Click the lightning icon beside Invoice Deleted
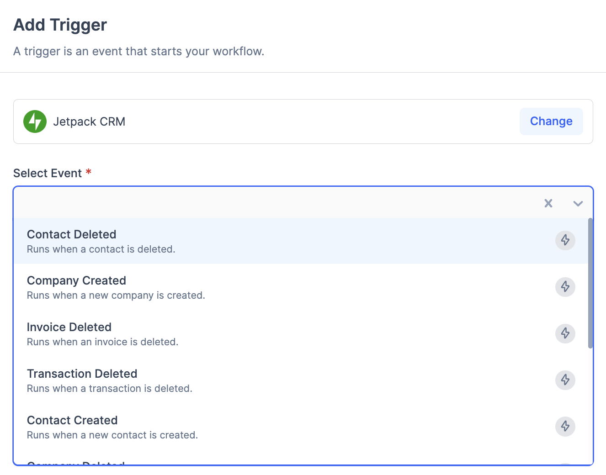 tap(565, 333)
